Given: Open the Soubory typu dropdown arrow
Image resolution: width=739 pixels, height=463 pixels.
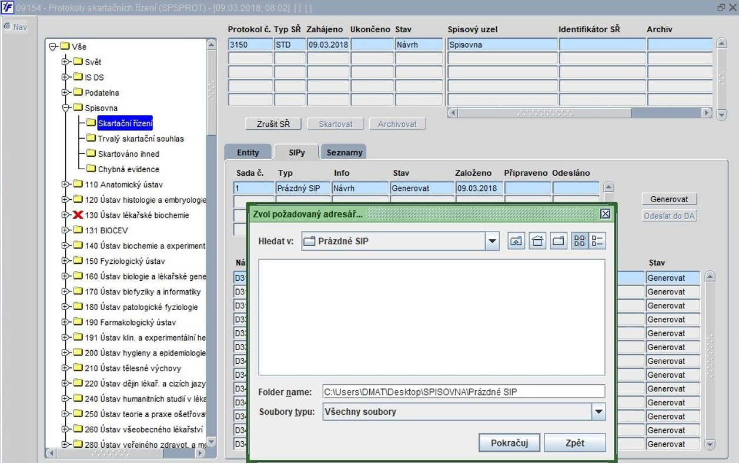Looking at the screenshot, I should coord(598,412).
